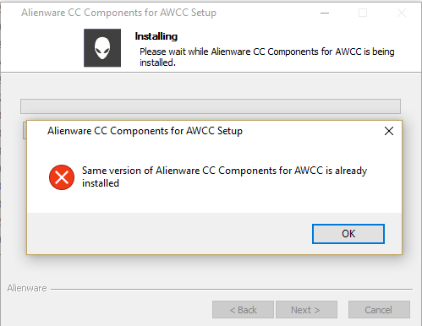The height and width of the screenshot is (326, 422).
Task: Confirm the error message with OK
Action: (348, 234)
